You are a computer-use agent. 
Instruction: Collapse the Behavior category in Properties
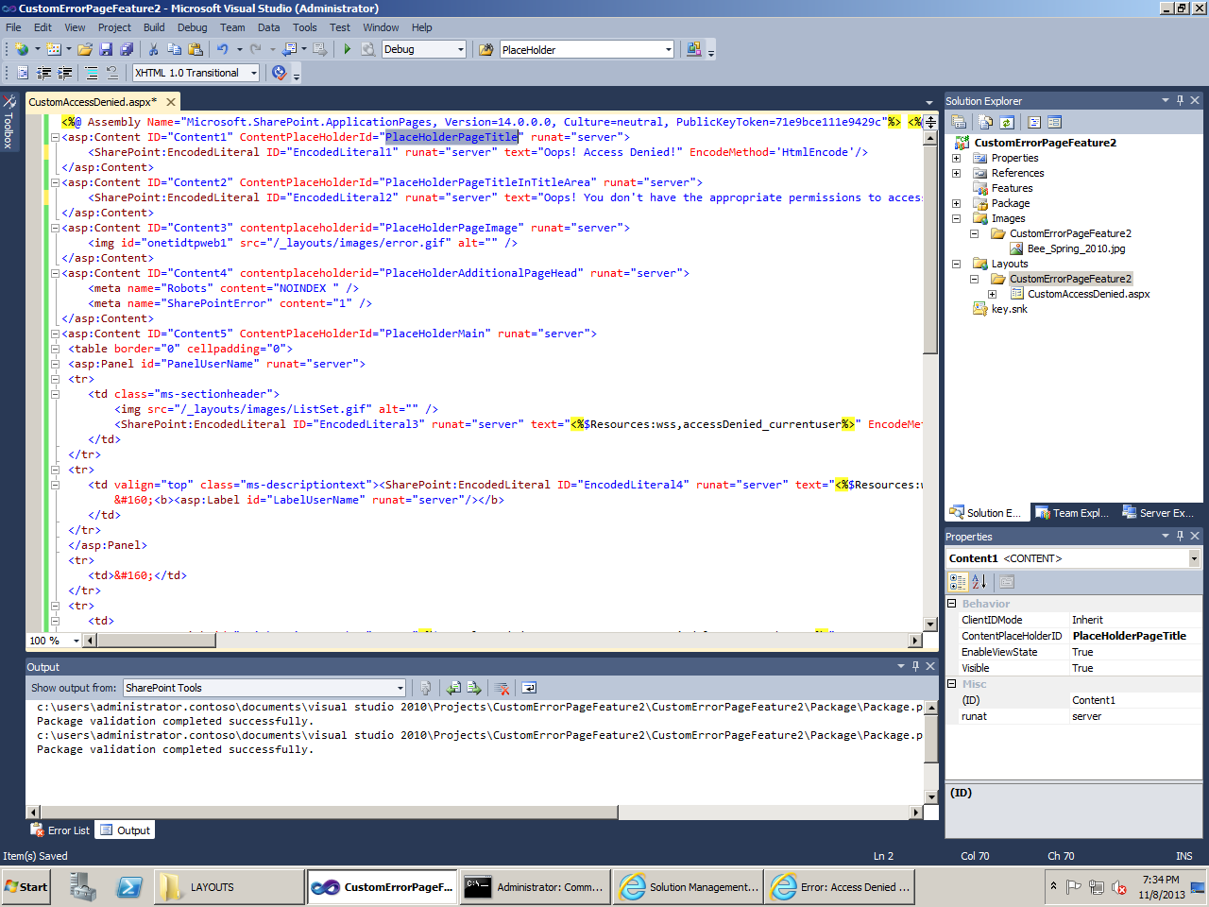[952, 603]
